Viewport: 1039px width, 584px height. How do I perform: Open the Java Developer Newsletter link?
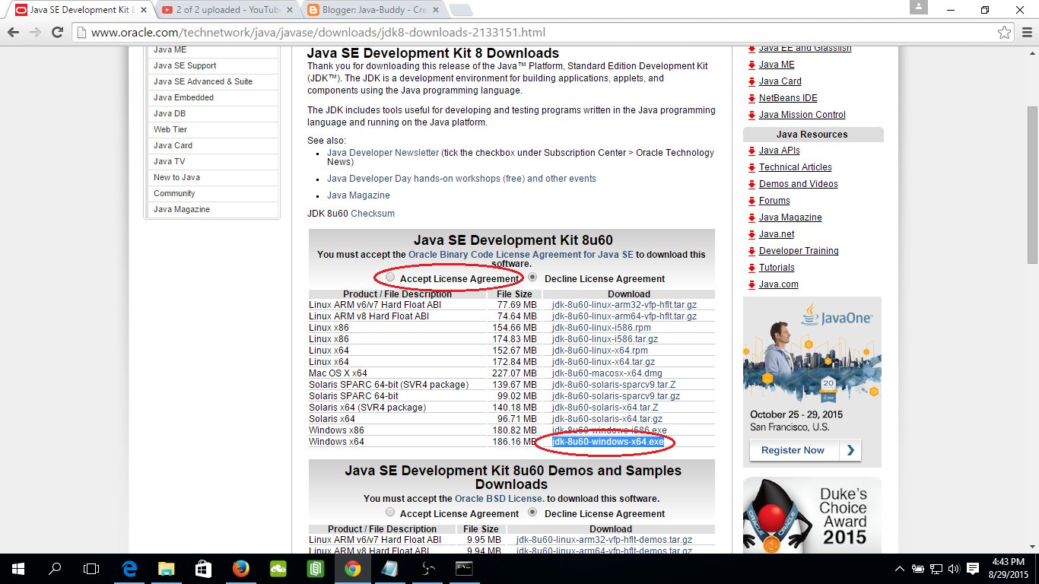pyautogui.click(x=383, y=153)
